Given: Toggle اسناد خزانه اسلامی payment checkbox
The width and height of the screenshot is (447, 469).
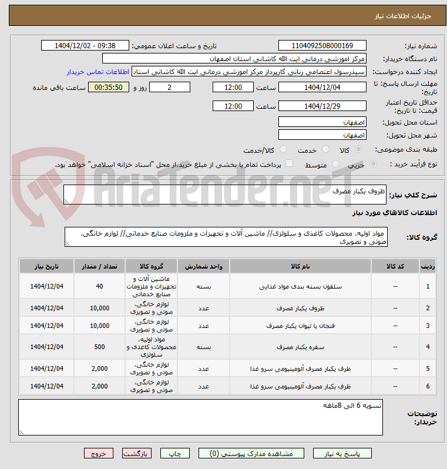Looking at the screenshot, I should [289, 163].
